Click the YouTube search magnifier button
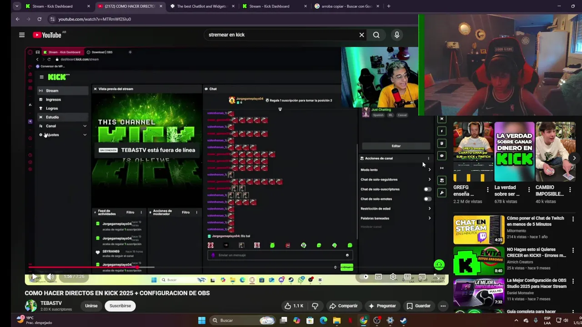Image resolution: width=582 pixels, height=327 pixels. (x=376, y=35)
